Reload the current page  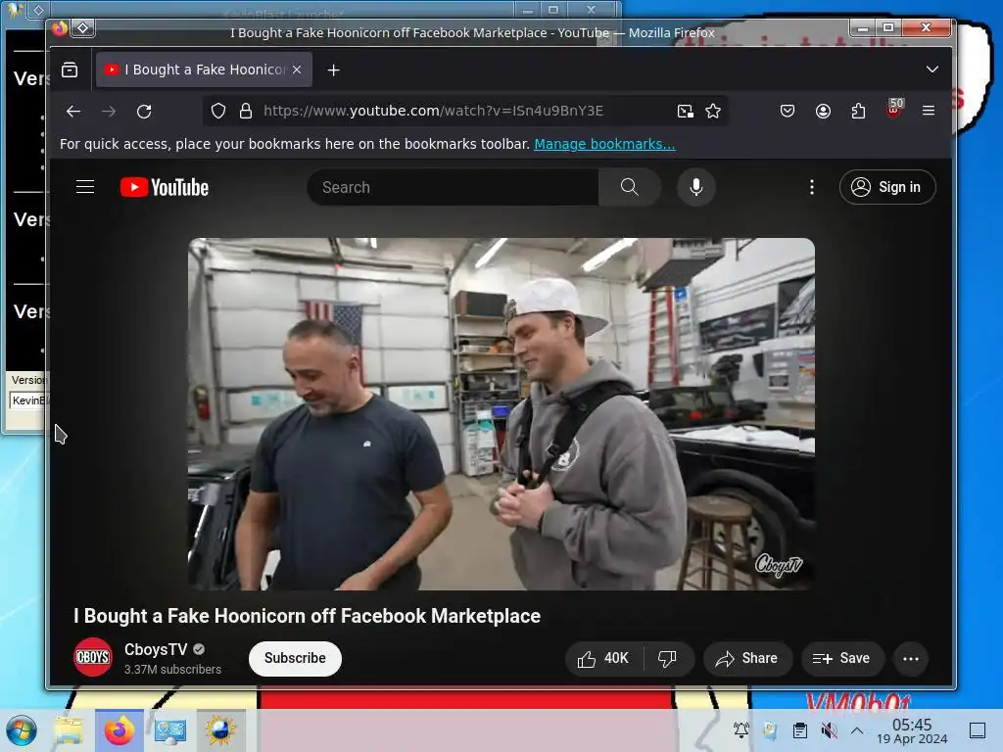click(144, 112)
